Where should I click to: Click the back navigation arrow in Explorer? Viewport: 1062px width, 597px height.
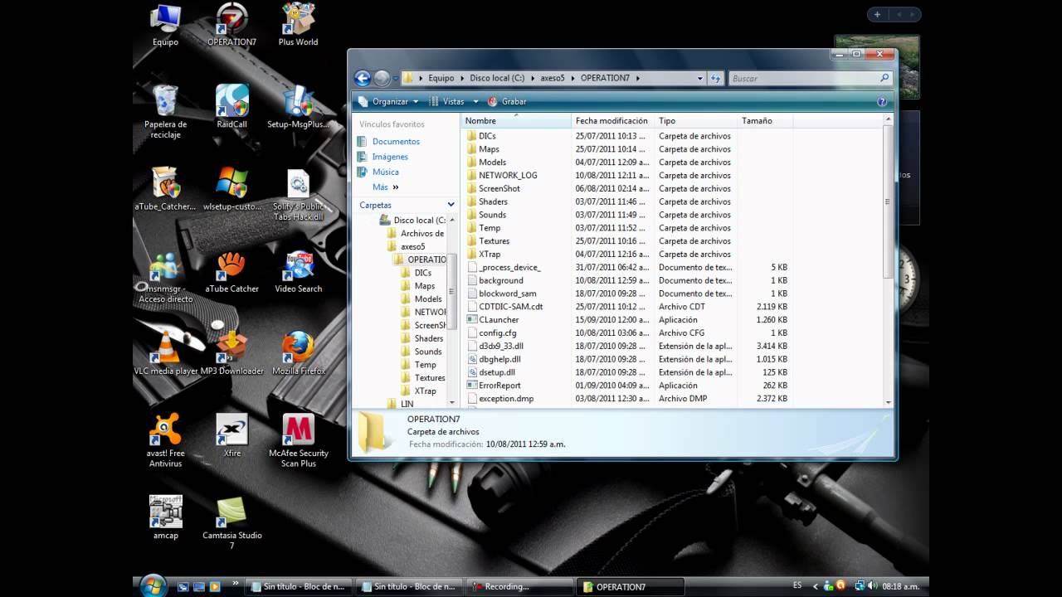(362, 77)
